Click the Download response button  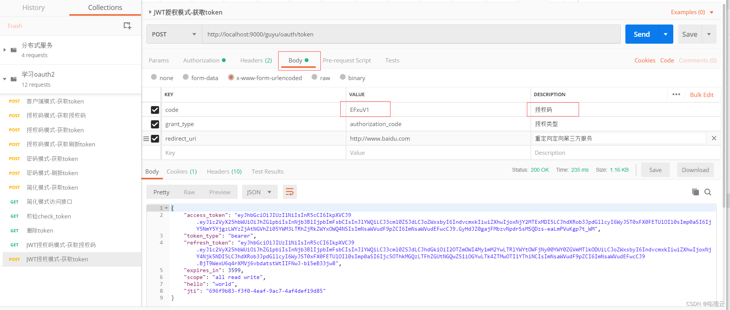click(x=695, y=170)
